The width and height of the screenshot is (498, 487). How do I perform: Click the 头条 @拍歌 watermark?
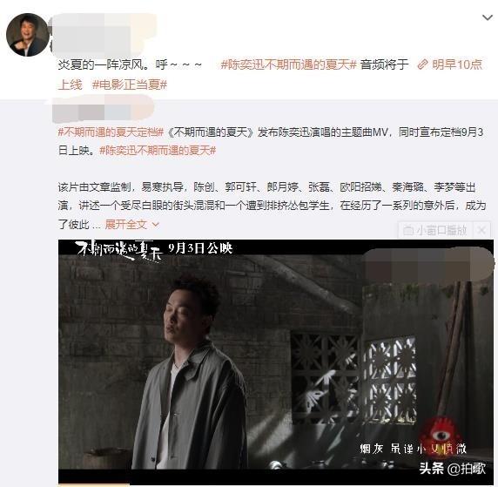tap(452, 468)
